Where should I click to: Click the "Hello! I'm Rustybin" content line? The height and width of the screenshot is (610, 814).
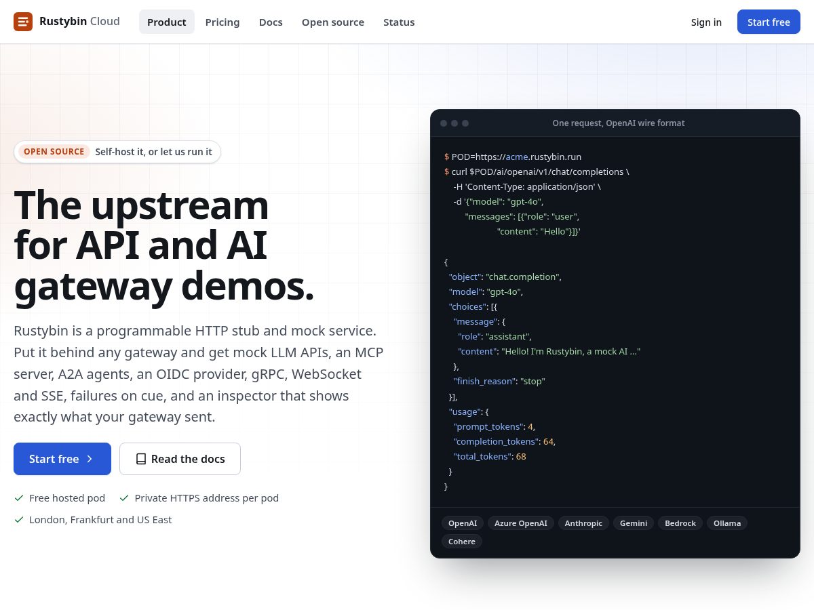pyautogui.click(x=549, y=352)
